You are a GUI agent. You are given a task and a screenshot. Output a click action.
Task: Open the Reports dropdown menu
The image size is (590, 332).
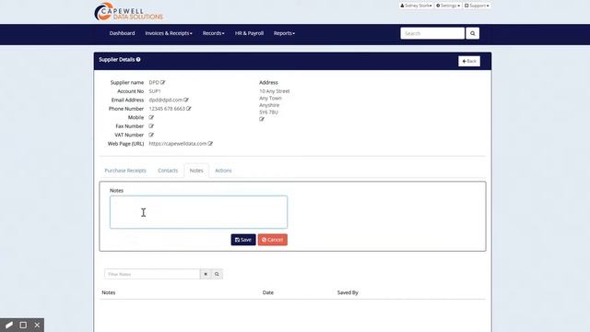click(x=284, y=33)
